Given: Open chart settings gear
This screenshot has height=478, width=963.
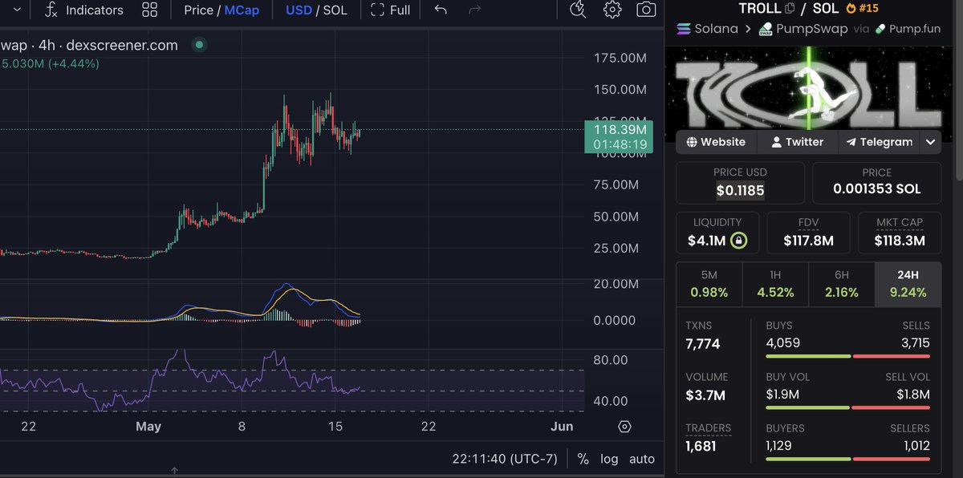Looking at the screenshot, I should pos(612,10).
